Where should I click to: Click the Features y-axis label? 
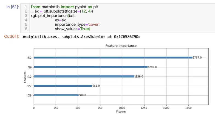coord(25,77)
